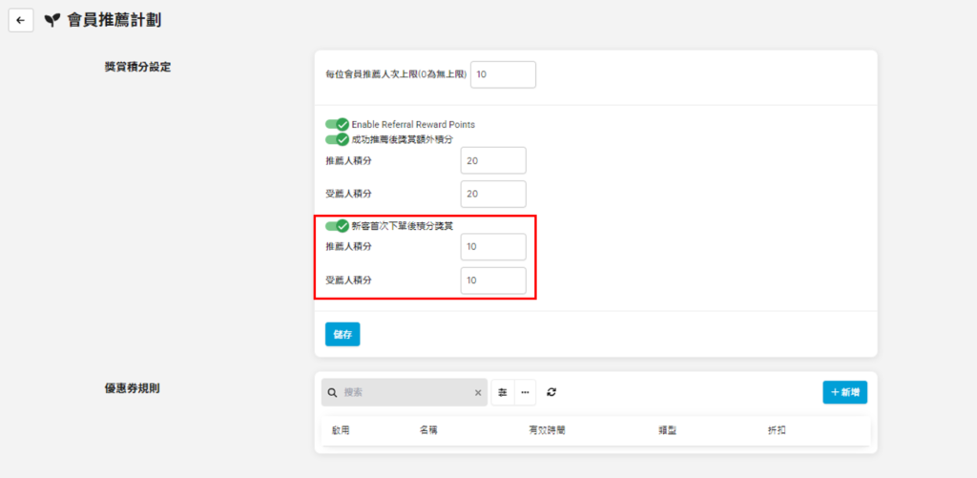Click the sprout icon beside 會員推薦計劃
Viewport: 977px width, 478px height.
point(52,20)
